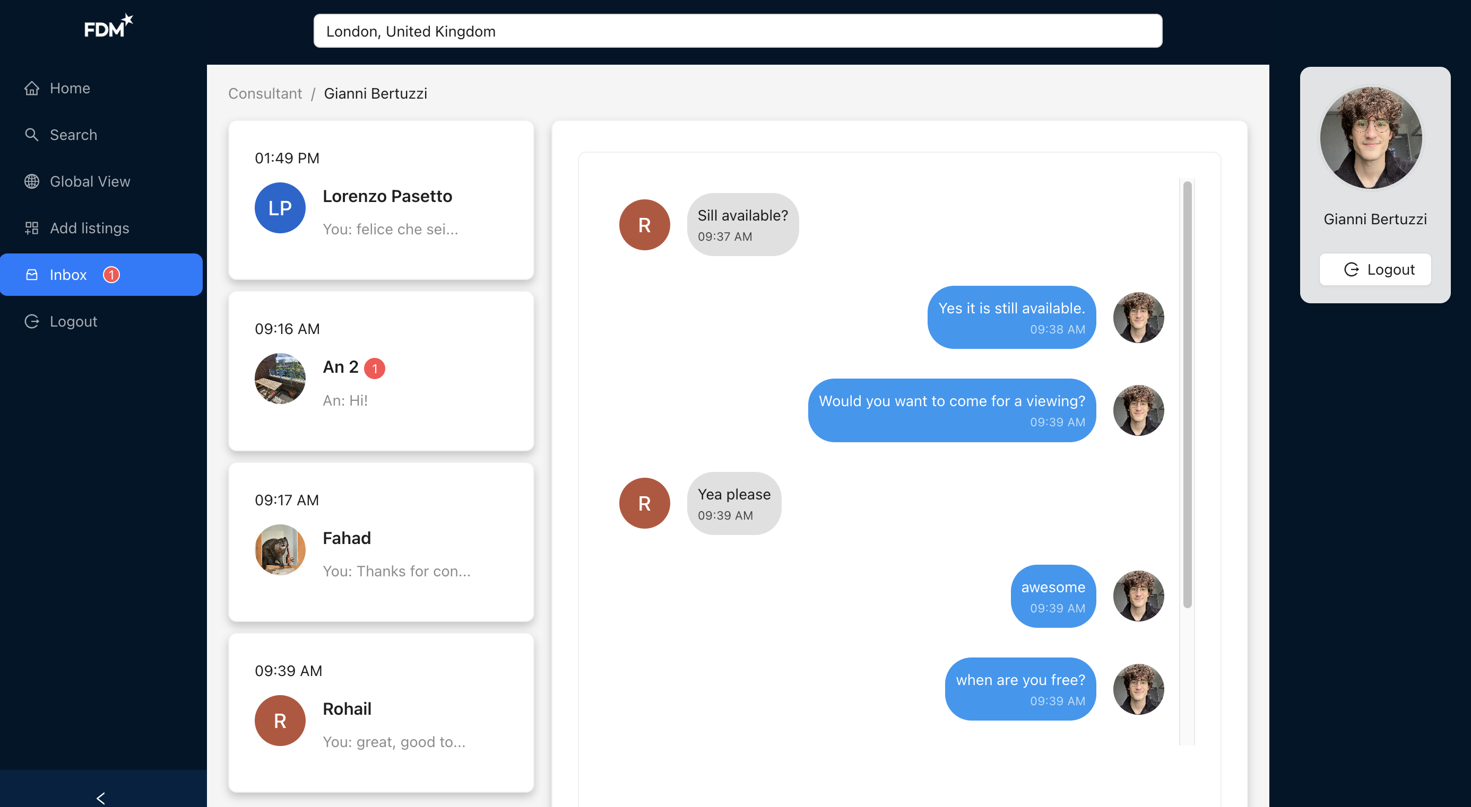Click the Global View globe icon
Image resolution: width=1471 pixels, height=807 pixels.
32,181
